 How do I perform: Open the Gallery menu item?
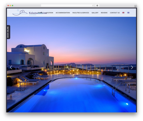click(95, 13)
